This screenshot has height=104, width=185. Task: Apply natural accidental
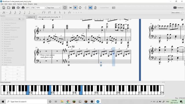coord(60,12)
